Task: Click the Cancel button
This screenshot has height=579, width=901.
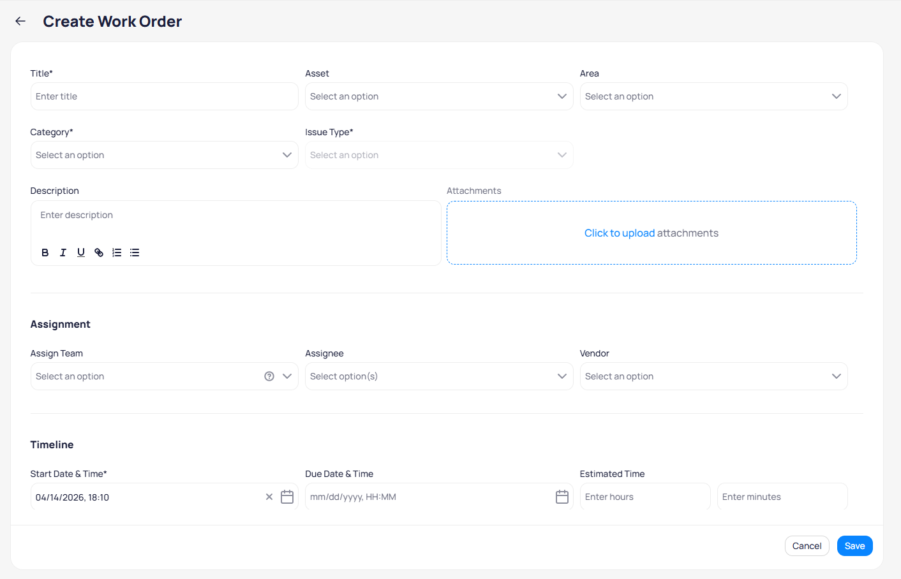Action: tap(807, 546)
